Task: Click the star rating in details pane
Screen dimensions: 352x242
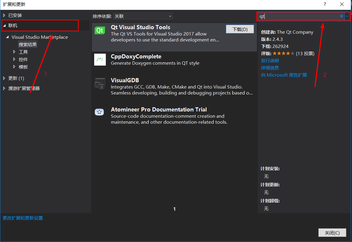Action: (x=283, y=53)
